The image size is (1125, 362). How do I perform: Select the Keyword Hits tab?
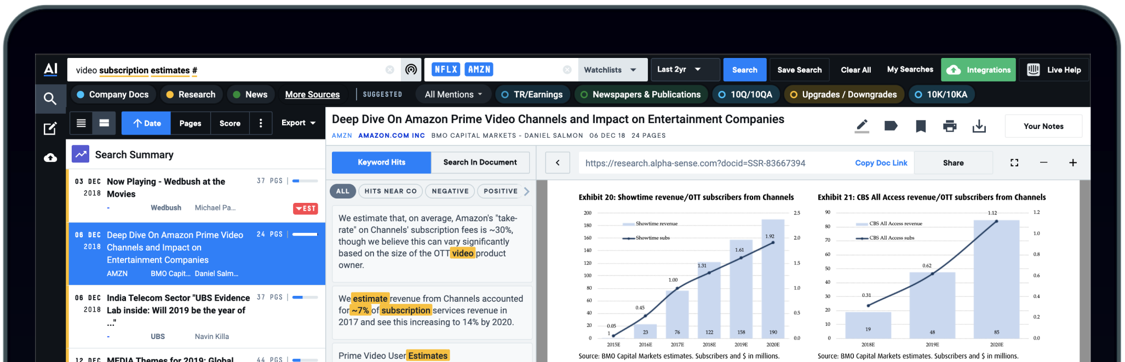(x=381, y=162)
